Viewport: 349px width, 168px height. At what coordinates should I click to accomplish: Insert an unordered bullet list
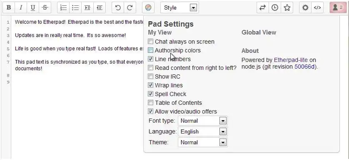pos(75,7)
